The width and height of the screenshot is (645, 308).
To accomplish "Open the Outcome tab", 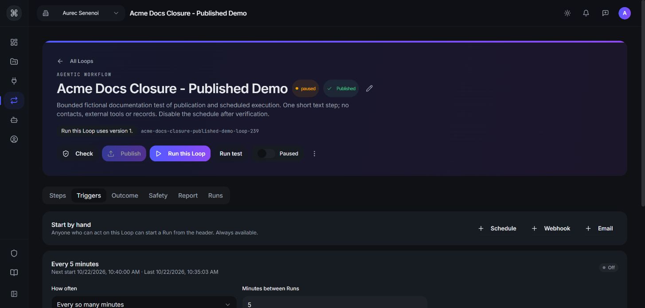I will pyautogui.click(x=125, y=195).
